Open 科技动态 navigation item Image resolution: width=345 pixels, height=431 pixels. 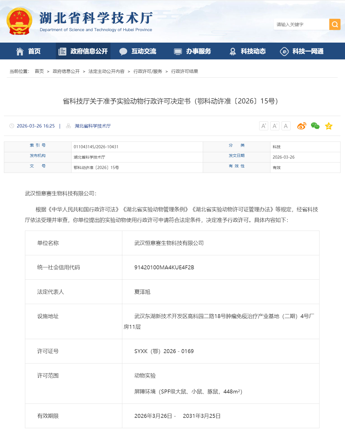247,51
